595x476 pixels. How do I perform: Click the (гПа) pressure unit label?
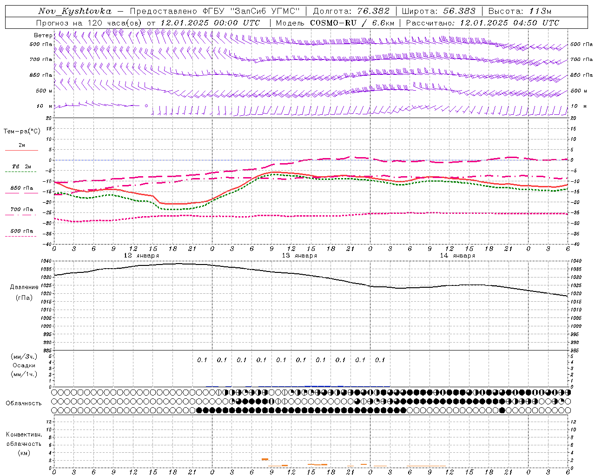(x=24, y=298)
